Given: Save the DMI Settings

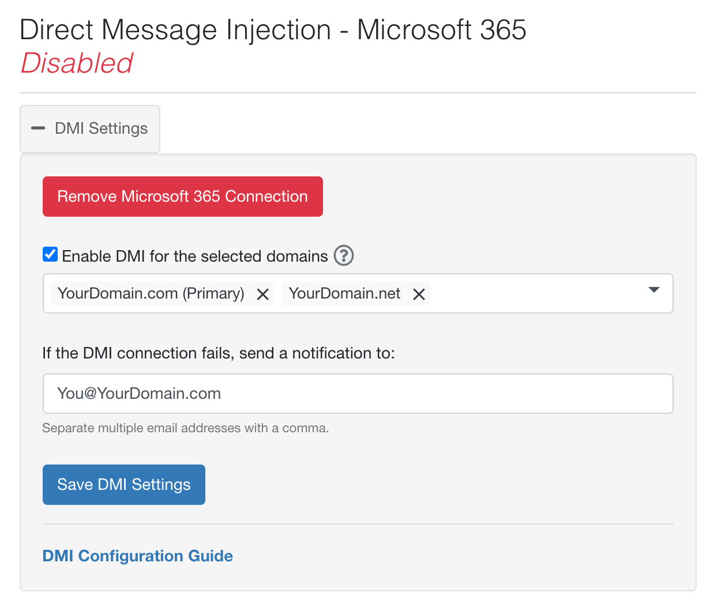Looking at the screenshot, I should point(123,484).
